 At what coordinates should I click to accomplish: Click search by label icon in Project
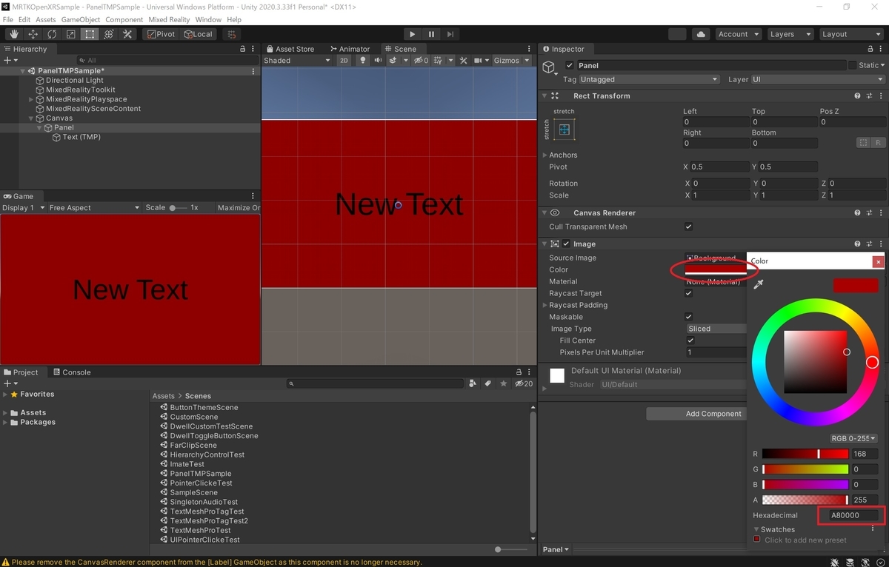[x=487, y=383]
